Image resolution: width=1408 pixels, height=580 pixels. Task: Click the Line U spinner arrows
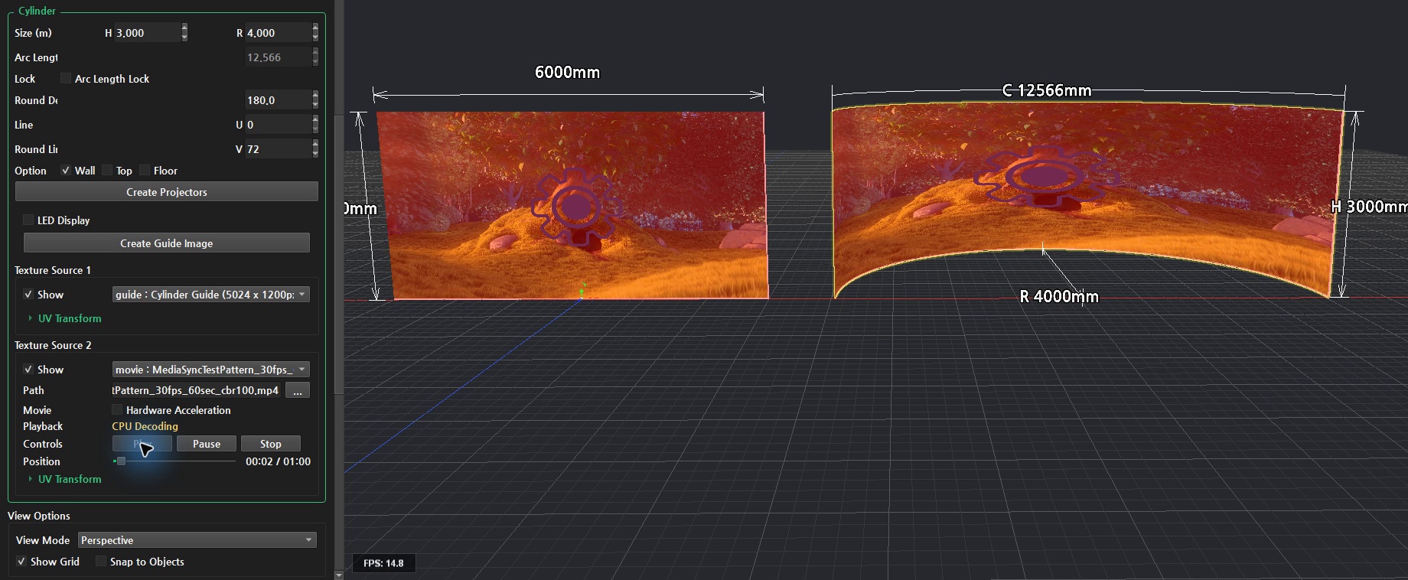click(315, 124)
